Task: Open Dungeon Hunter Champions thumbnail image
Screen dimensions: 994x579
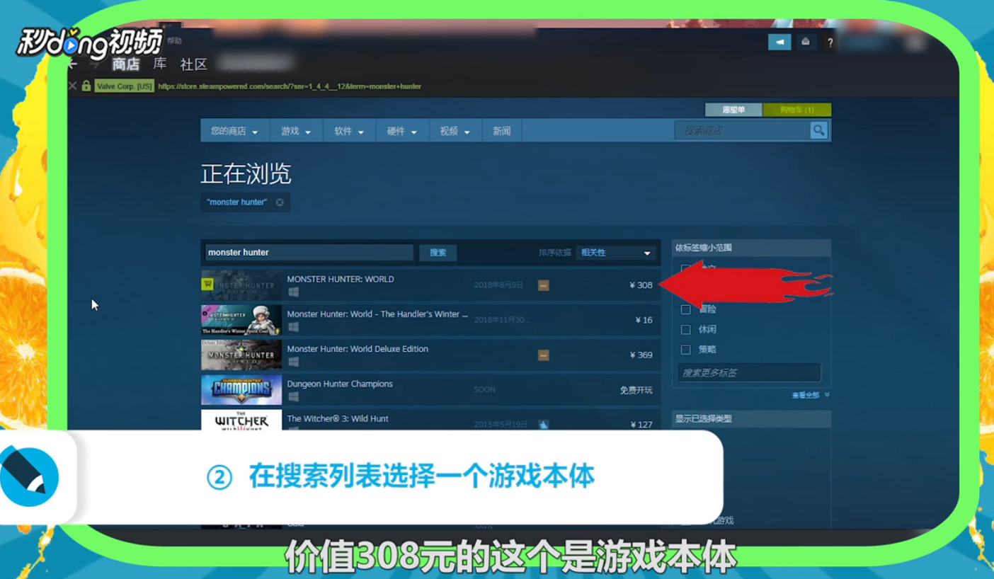Action: (241, 389)
